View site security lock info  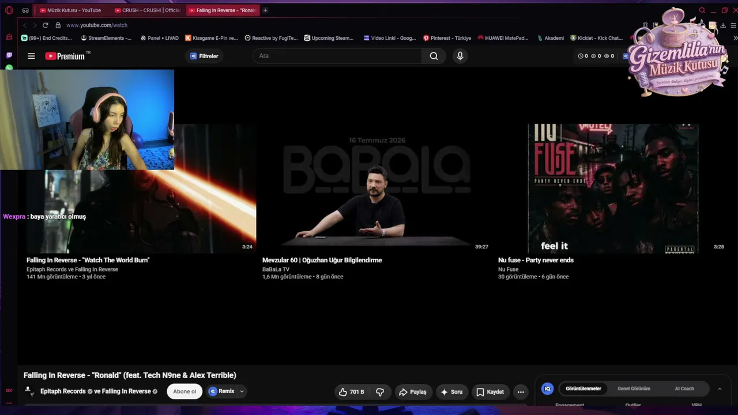tap(58, 25)
